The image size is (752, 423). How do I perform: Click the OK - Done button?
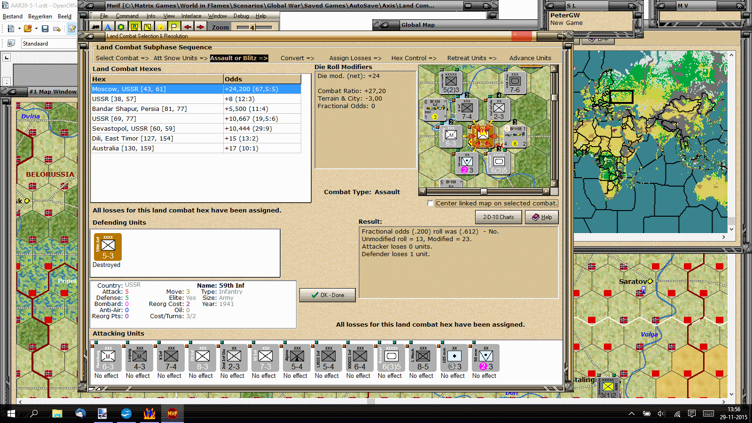[328, 295]
